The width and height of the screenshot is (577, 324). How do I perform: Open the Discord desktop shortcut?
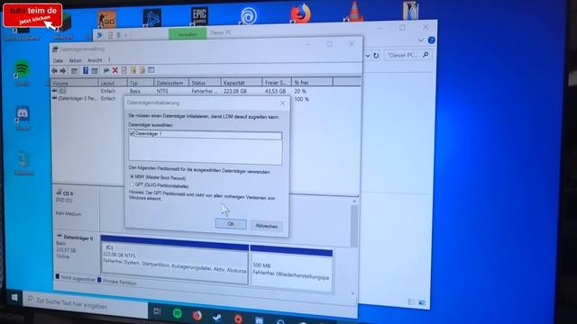pyautogui.click(x=23, y=118)
